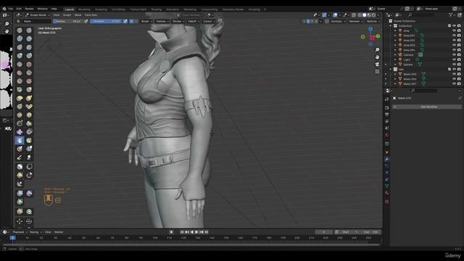The image size is (464, 261).
Task: Click the Add Modifier button
Action: pos(427,107)
